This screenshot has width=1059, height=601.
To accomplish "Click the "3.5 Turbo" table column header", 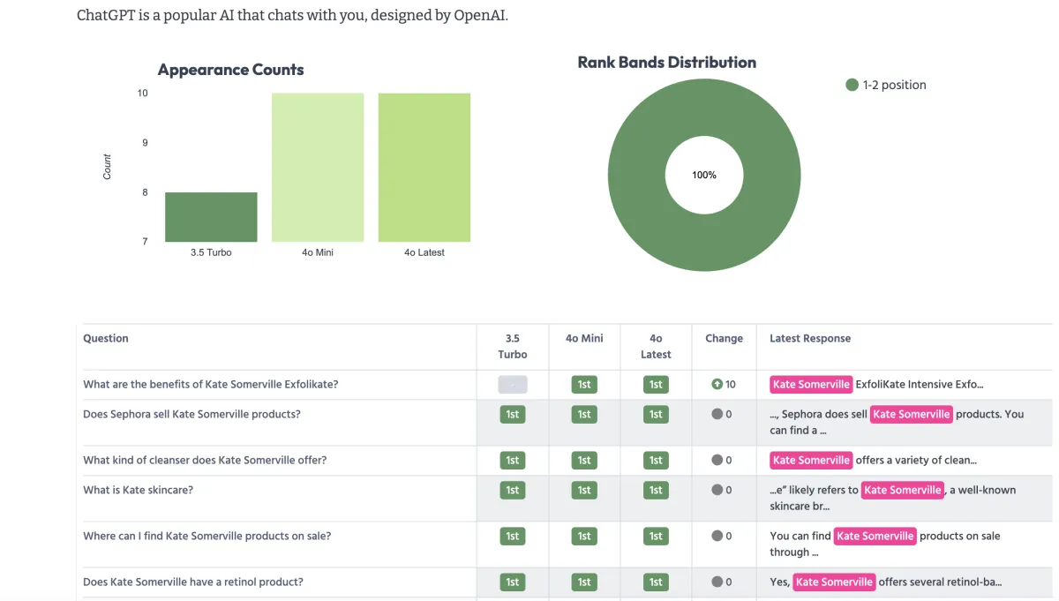I will click(x=513, y=346).
